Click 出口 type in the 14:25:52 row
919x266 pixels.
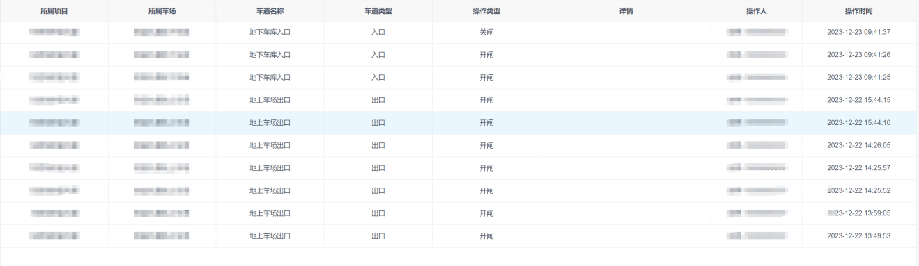tap(378, 191)
